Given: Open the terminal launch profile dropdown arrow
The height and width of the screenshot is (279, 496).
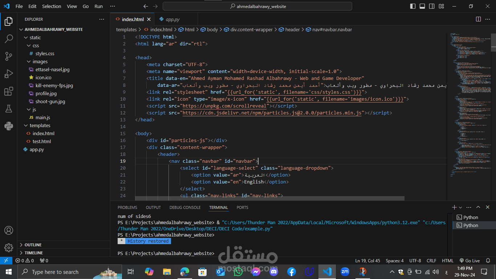Looking at the screenshot, I should (460, 207).
